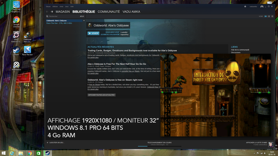Click Steam taskbar button

[48, 153]
